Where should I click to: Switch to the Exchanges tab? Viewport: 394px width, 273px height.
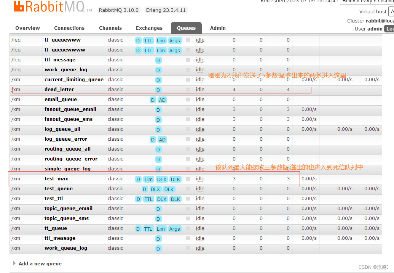pos(149,28)
